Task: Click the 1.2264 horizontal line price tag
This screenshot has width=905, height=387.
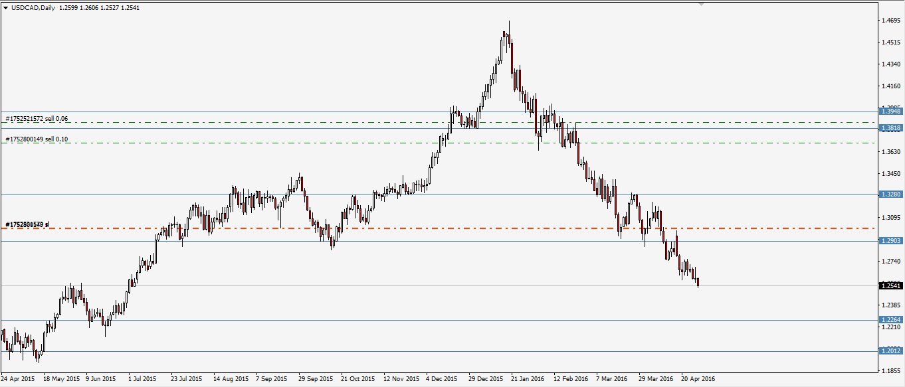Action: tap(890, 320)
